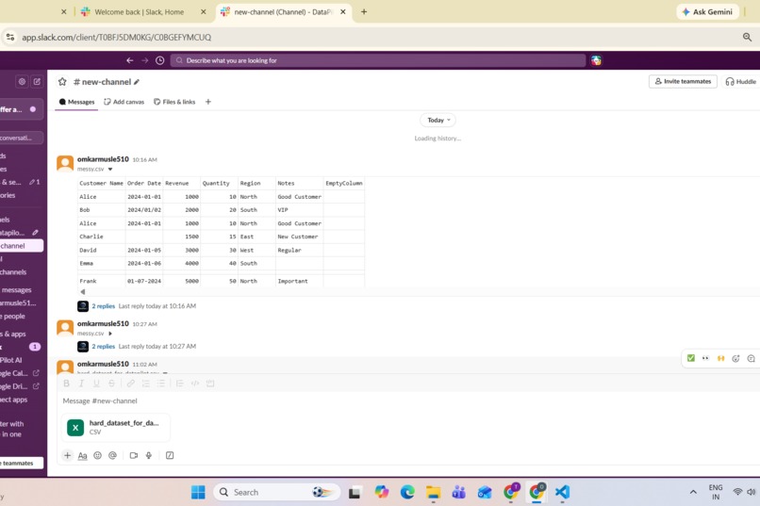Viewport: 760px width, 506px height.
Task: Reply in thread from message actions
Action: [x=751, y=358]
